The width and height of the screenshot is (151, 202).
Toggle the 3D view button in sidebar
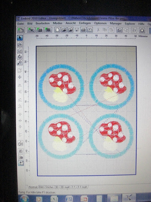(x=21, y=157)
